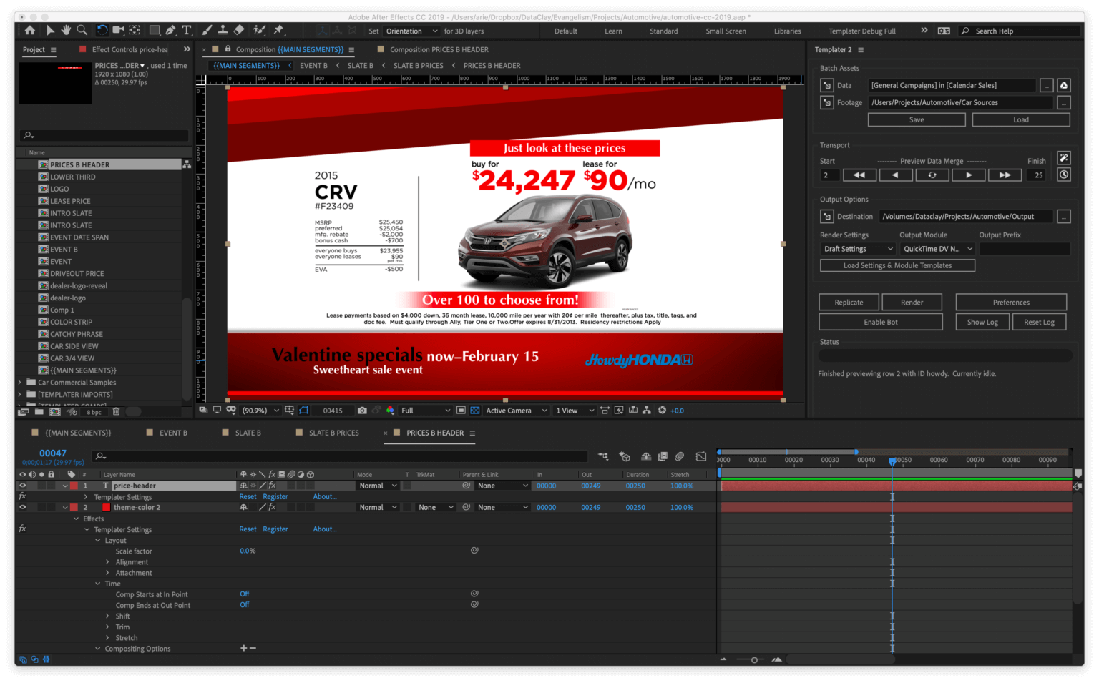
Task: Open the Render Settings dropdown
Action: click(857, 249)
